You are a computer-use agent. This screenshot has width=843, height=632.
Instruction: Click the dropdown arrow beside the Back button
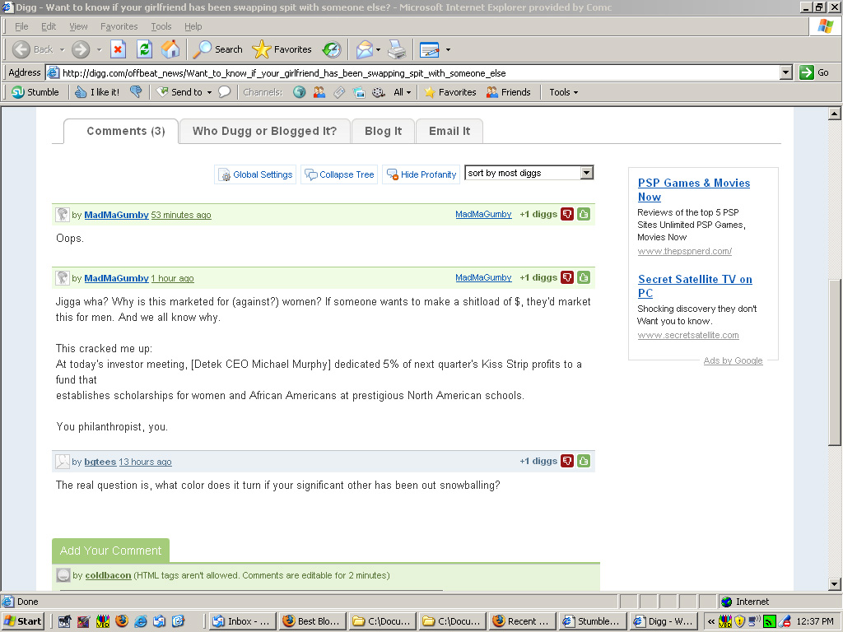62,49
